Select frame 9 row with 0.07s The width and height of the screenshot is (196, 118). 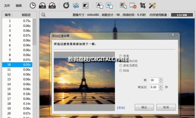pyautogui.click(x=17, y=60)
